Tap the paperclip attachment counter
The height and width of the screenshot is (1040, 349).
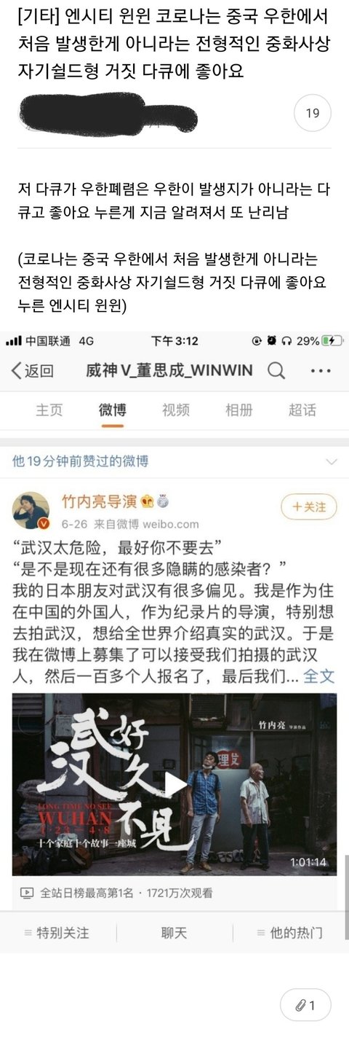coord(305,1006)
